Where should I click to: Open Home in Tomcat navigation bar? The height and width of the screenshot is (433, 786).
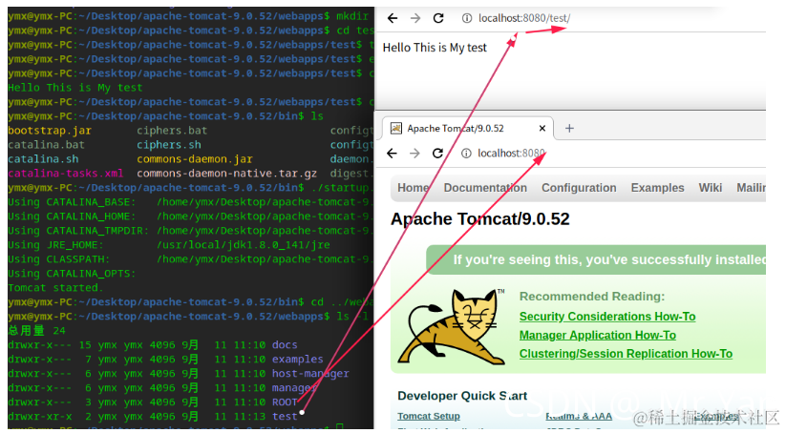[413, 188]
